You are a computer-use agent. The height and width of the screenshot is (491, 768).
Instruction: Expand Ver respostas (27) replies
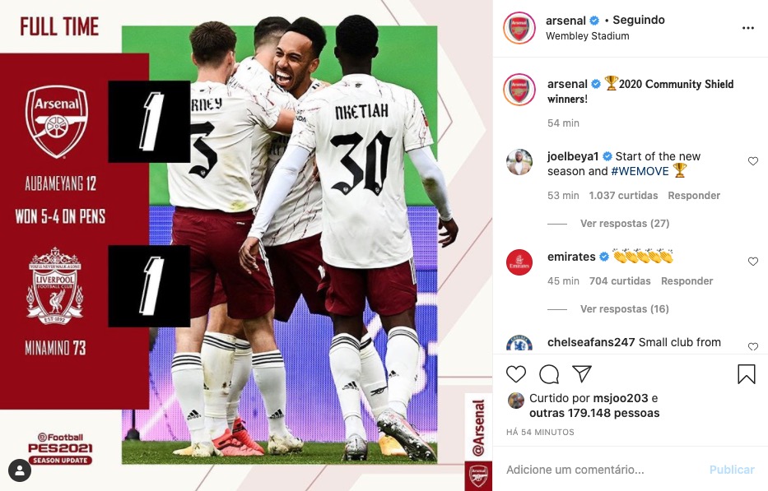(x=625, y=223)
